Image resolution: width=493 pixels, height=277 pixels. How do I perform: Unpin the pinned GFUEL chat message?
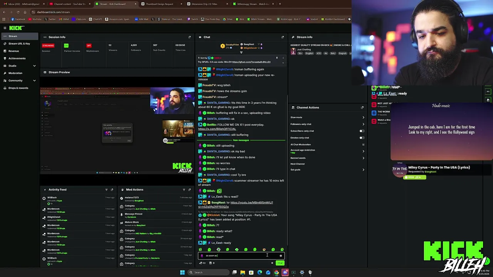277,58
